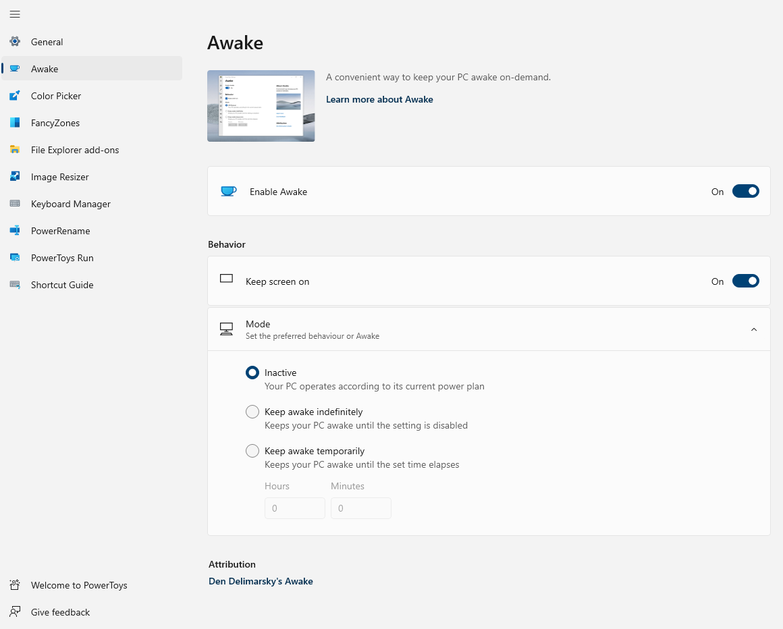Click the Give feedback icon
This screenshot has width=783, height=629.
click(15, 612)
